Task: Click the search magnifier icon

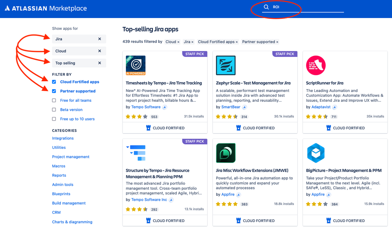Action: click(x=266, y=7)
